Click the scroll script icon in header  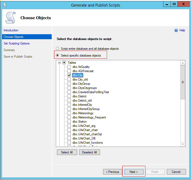10,18
